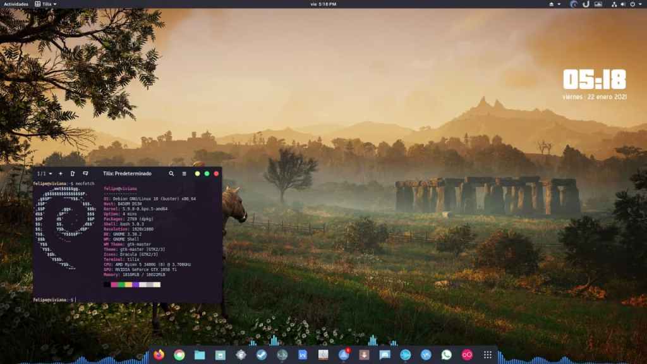
Task: Click the volume icon in top bar
Action: [622, 4]
